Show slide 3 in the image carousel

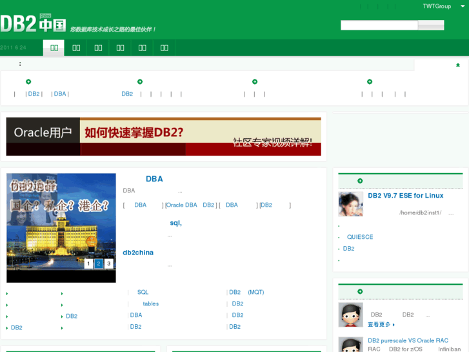click(x=109, y=264)
